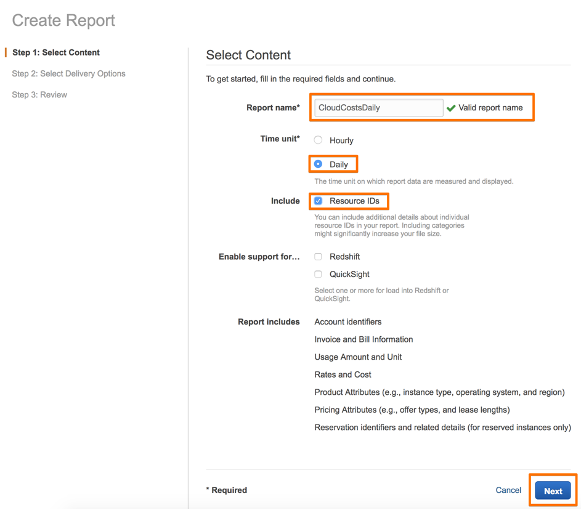581x509 pixels.
Task: Click the green valid report name checkmark
Action: [451, 108]
